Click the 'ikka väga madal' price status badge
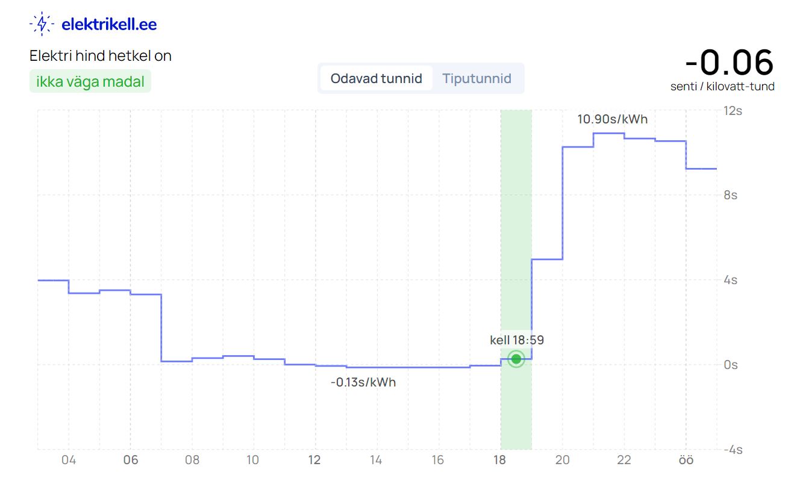This screenshot has height=481, width=791. (x=90, y=82)
